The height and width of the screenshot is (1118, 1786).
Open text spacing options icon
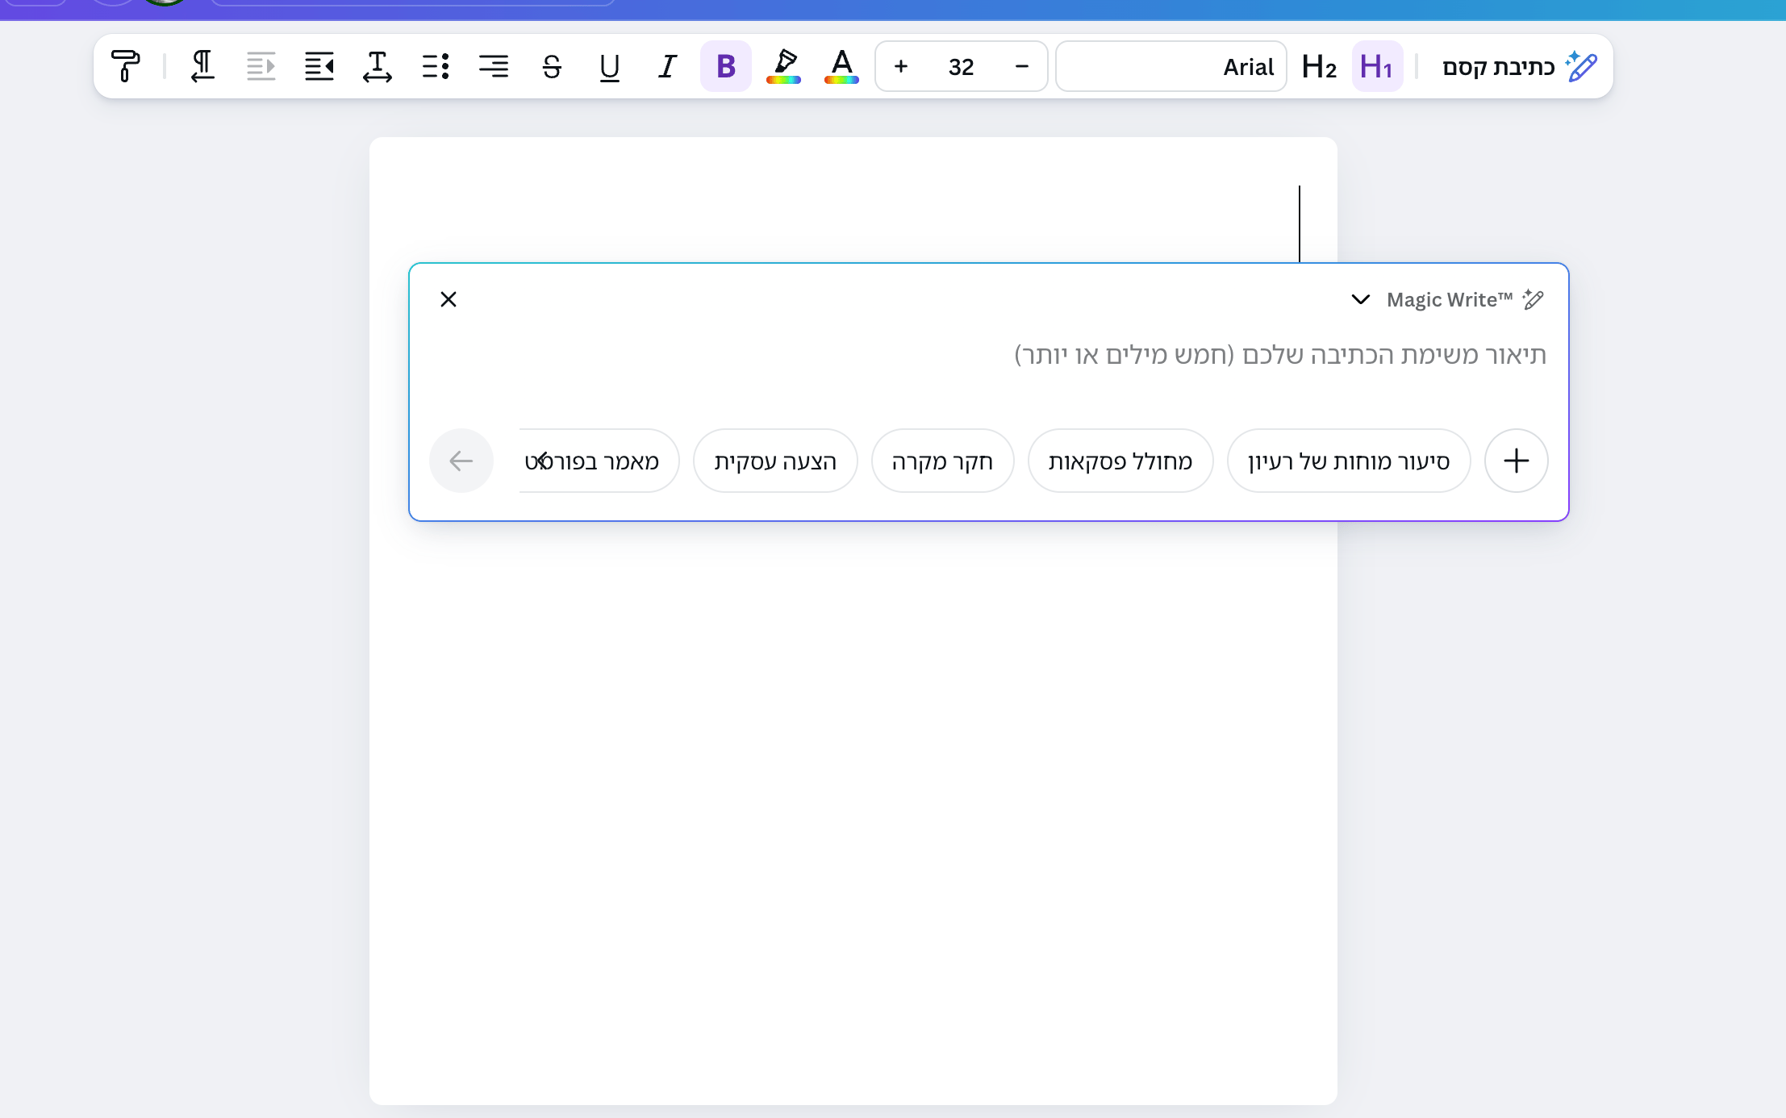point(378,66)
